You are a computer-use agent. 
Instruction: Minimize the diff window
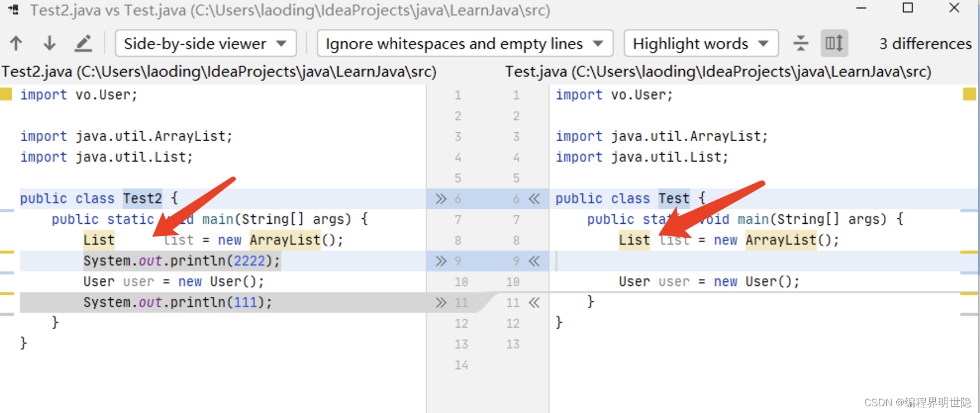click(x=862, y=8)
